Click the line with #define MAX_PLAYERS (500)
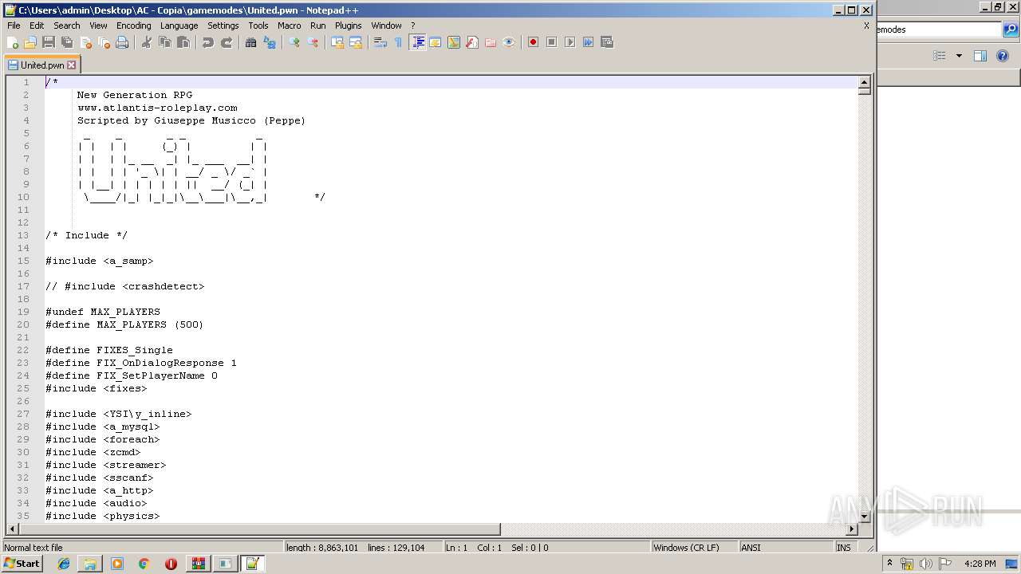This screenshot has height=574, width=1021. pos(124,324)
